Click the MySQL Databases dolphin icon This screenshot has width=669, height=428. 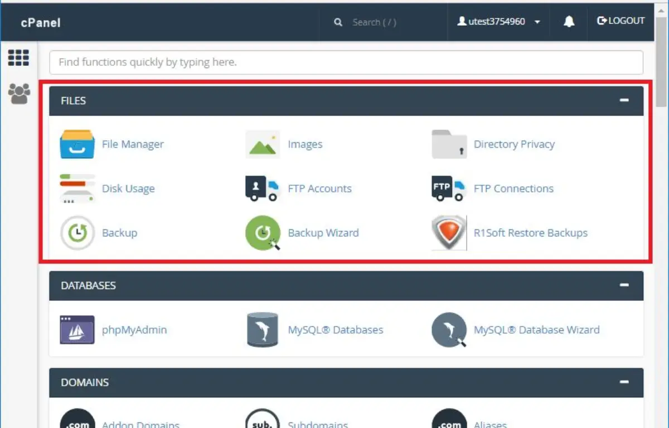coord(263,330)
